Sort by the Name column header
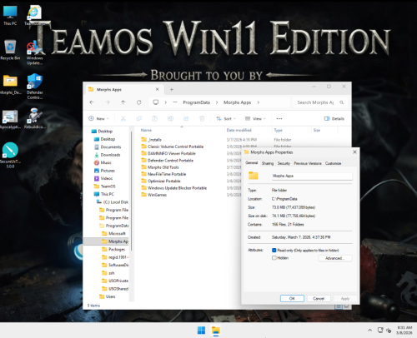The height and width of the screenshot is (338, 417). pos(146,130)
